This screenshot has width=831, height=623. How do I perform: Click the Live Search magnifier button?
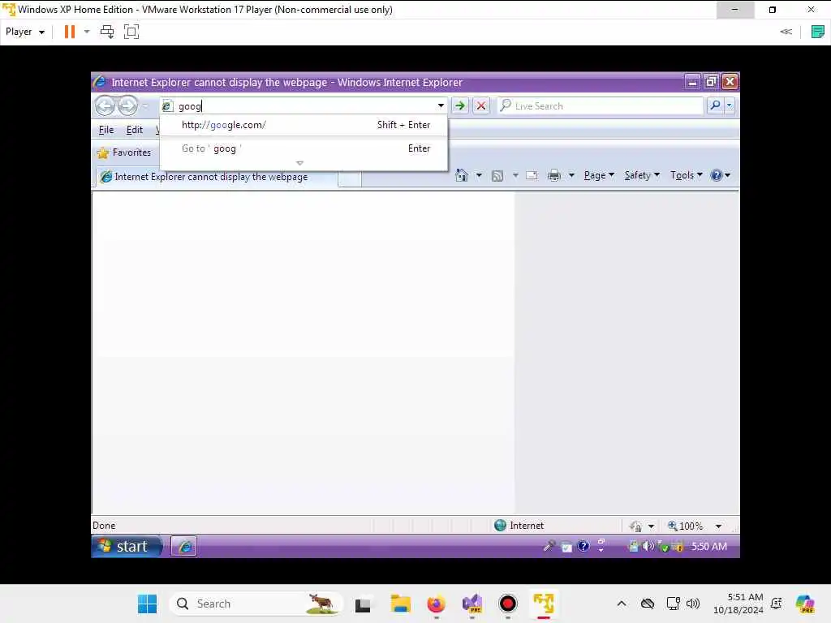point(715,105)
